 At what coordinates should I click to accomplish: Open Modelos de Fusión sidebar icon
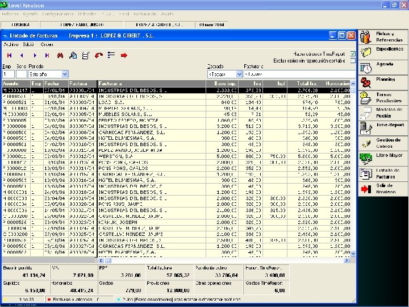click(x=366, y=113)
